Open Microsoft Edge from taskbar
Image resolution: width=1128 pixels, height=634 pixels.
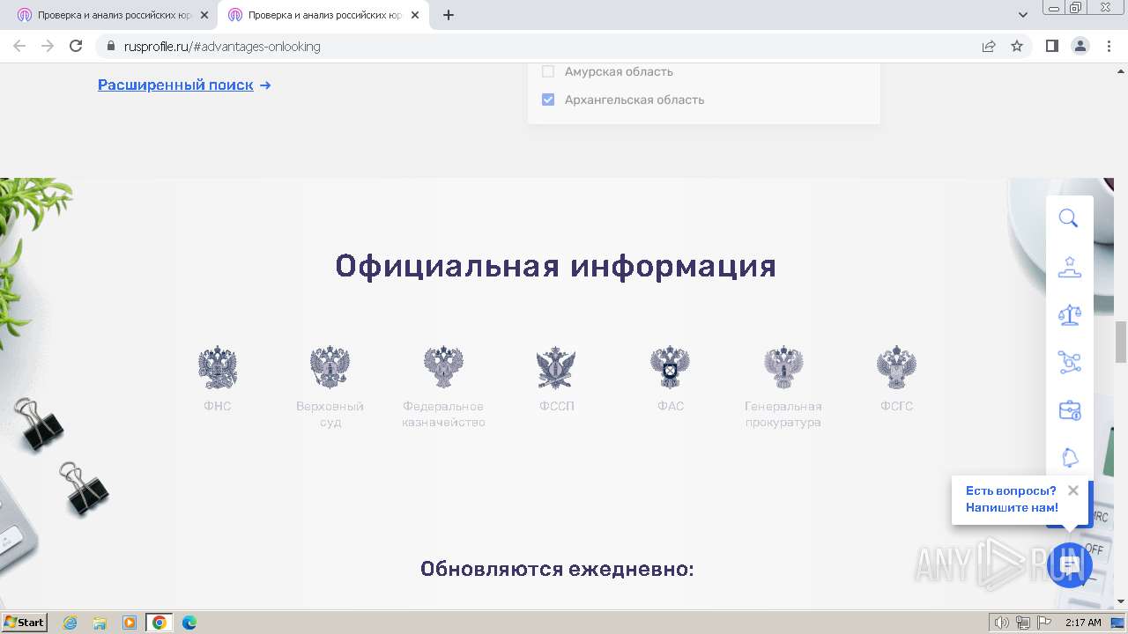(189, 623)
